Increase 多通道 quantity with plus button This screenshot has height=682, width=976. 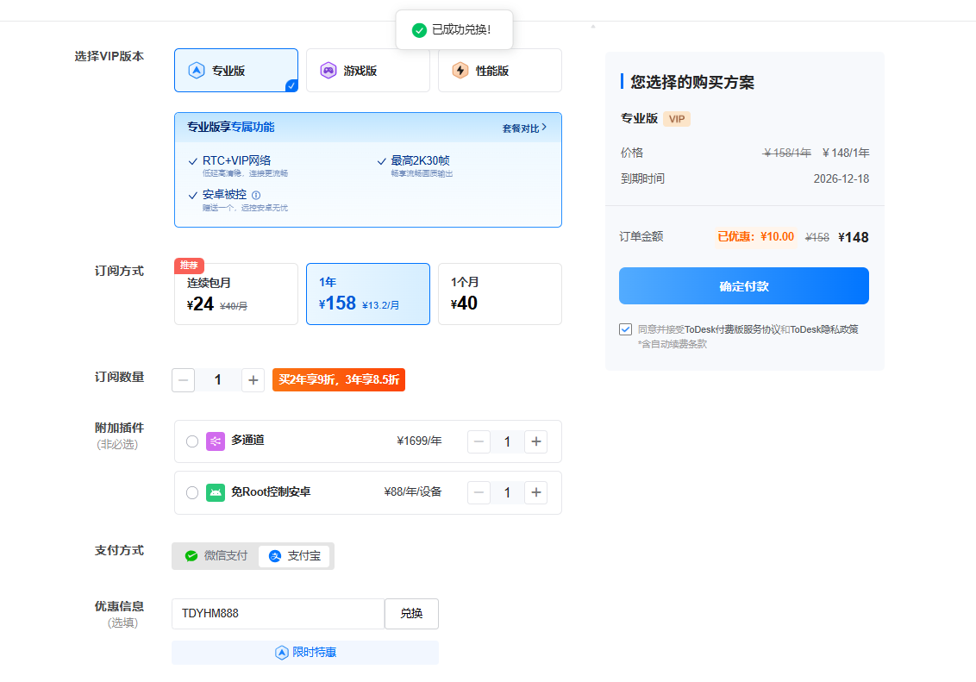tap(536, 441)
